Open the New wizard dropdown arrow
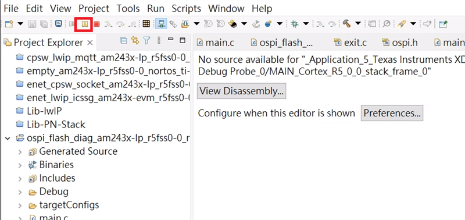The image size is (465, 220). [x=20, y=24]
